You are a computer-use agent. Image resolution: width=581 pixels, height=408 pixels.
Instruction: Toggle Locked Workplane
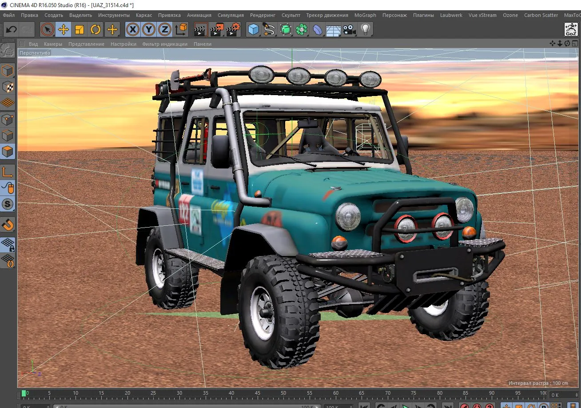8,244
